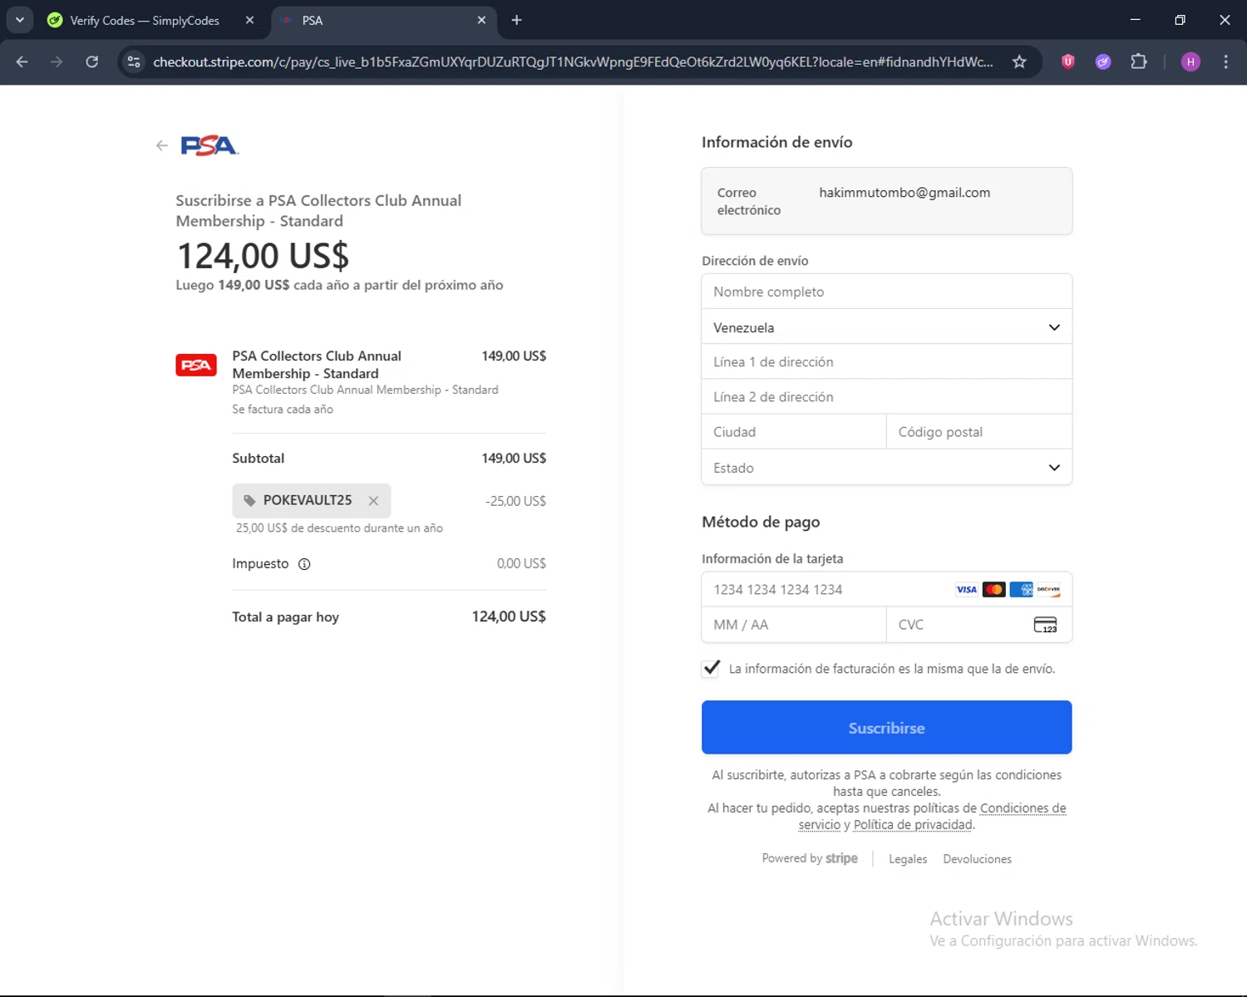Open the Extensions puzzle menu

1139,61
